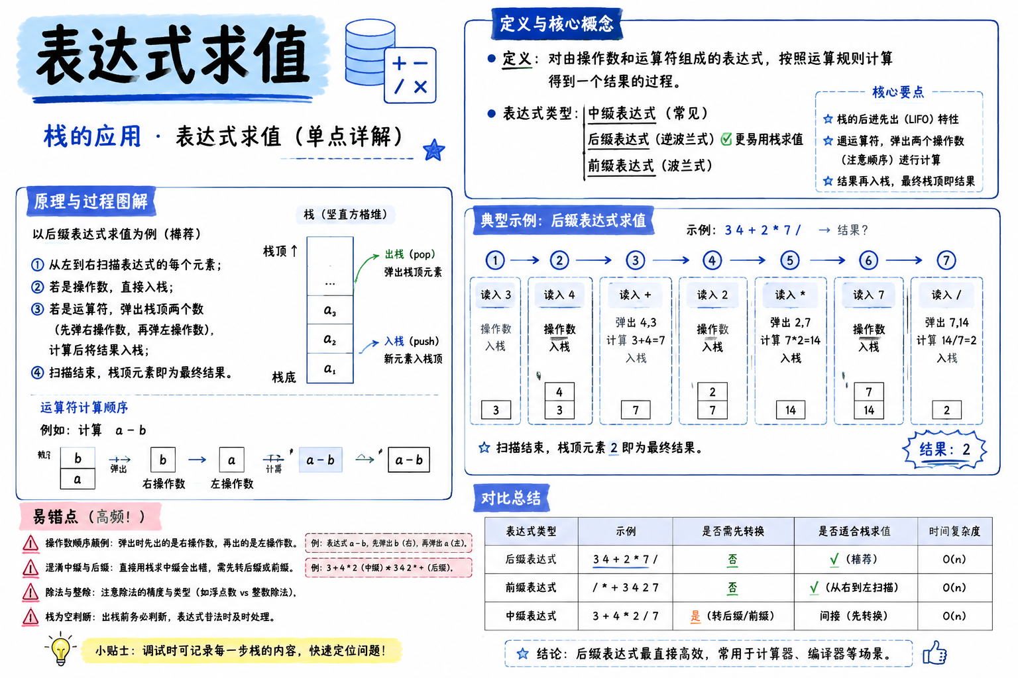This screenshot has height=678, width=1018.
Task: Click O(n) in the 中缀表达式 row
Action: click(x=954, y=616)
